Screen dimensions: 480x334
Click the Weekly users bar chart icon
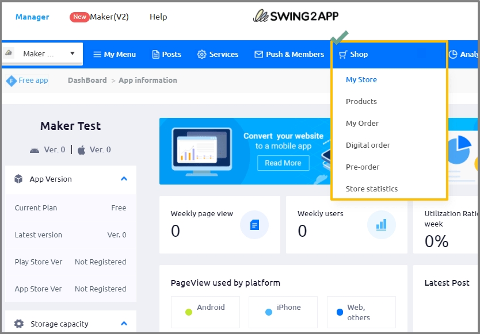point(381,225)
